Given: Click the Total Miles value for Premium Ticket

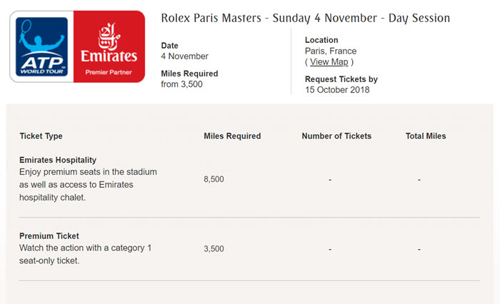Looking at the screenshot, I should click(x=419, y=250).
